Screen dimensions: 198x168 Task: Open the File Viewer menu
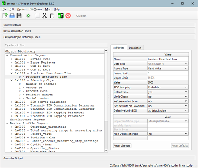click(x=36, y=9)
